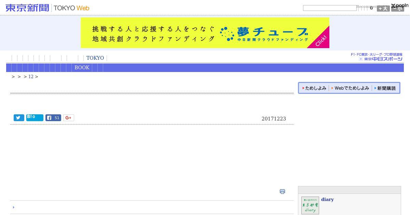Screen dimensions: 410x215
Task: Share on Facebook button showing 51
Action: pyautogui.click(x=53, y=118)
